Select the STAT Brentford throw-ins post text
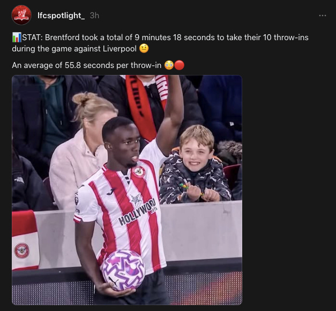The image size is (336, 311). (x=160, y=43)
